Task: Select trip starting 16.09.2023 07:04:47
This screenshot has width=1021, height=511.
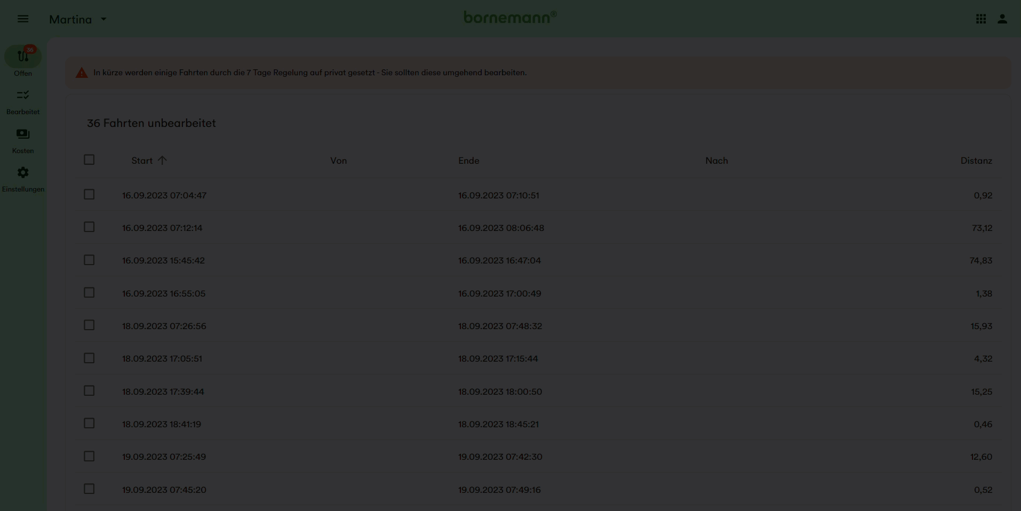Action: click(89, 195)
